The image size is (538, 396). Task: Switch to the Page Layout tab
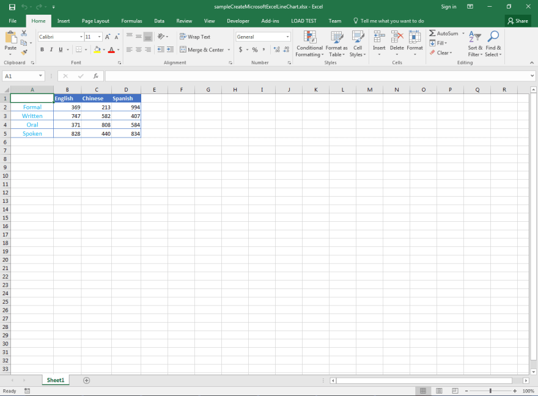coord(95,21)
